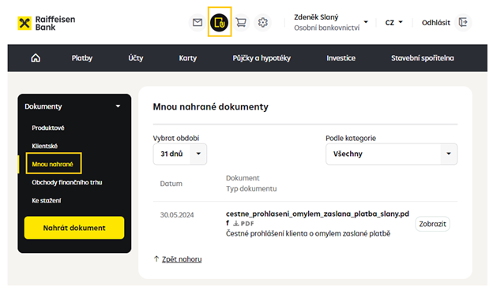Click the logout door icon
Viewport: 493px width, 290px height.
[x=463, y=23]
